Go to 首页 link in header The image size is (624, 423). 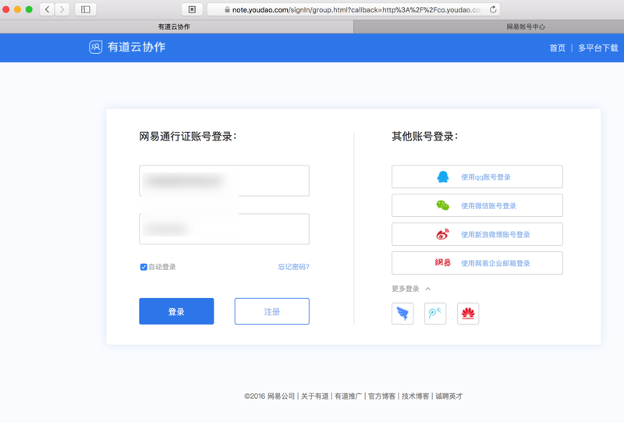(557, 48)
